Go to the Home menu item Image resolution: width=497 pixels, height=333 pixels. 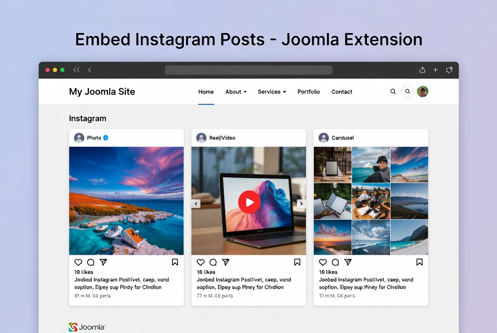206,92
